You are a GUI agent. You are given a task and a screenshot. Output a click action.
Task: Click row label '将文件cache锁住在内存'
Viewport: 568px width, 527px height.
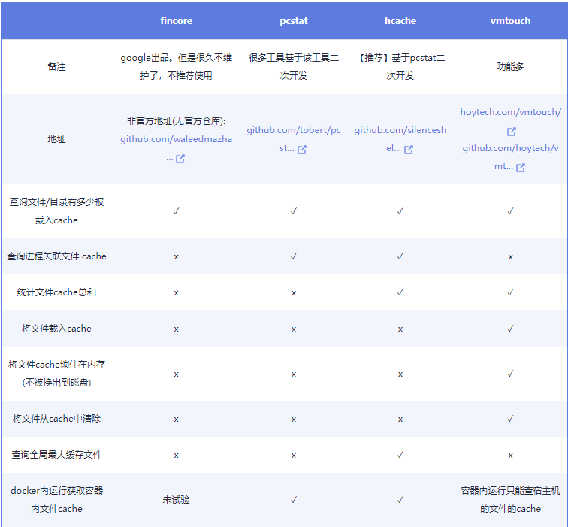[56, 365]
